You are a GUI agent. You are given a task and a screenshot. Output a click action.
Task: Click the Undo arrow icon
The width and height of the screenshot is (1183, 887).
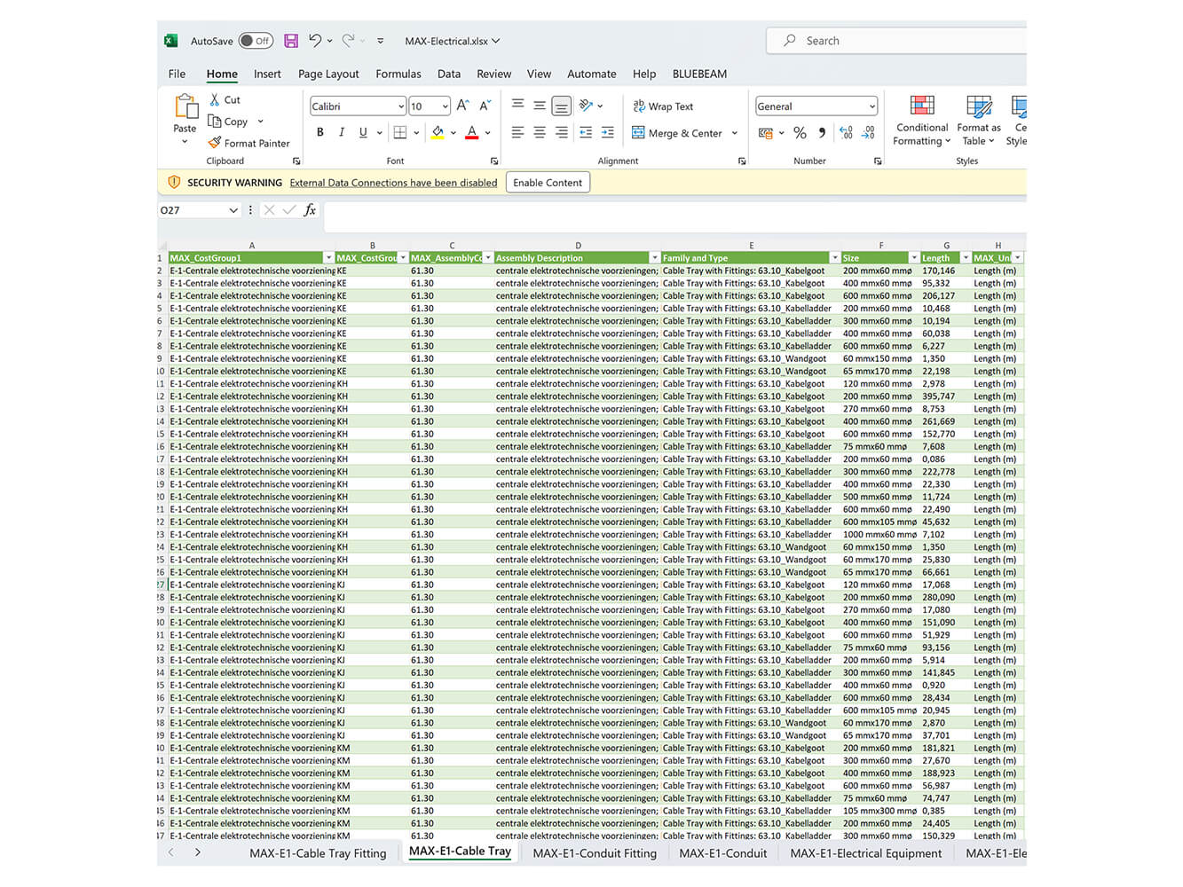click(315, 41)
